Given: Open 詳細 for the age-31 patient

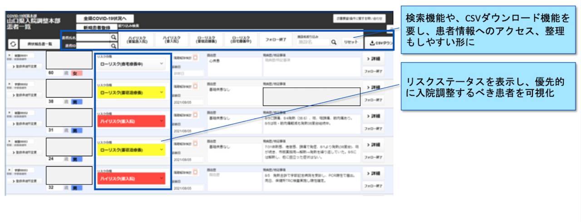Looking at the screenshot, I should tap(373, 116).
